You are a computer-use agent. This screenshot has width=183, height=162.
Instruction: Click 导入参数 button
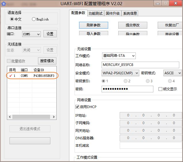point(94,33)
